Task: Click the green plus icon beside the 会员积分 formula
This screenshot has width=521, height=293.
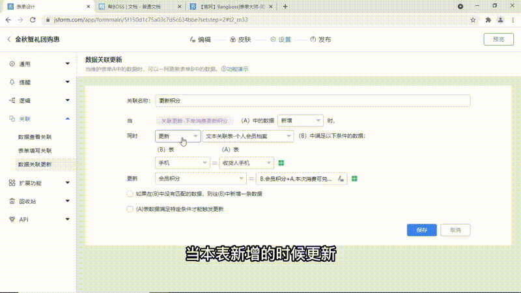Action: coord(354,178)
